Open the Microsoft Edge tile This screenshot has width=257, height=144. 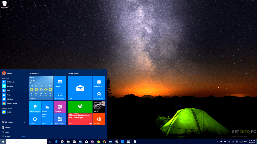(x=35, y=107)
